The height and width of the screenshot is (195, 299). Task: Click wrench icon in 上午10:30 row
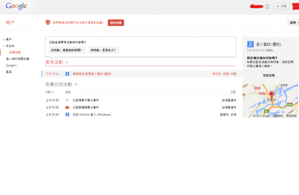67,100
